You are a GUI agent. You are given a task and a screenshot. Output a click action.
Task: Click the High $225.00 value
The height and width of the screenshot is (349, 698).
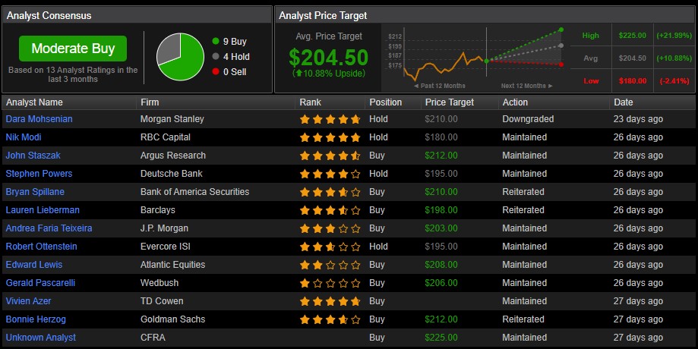click(x=632, y=36)
